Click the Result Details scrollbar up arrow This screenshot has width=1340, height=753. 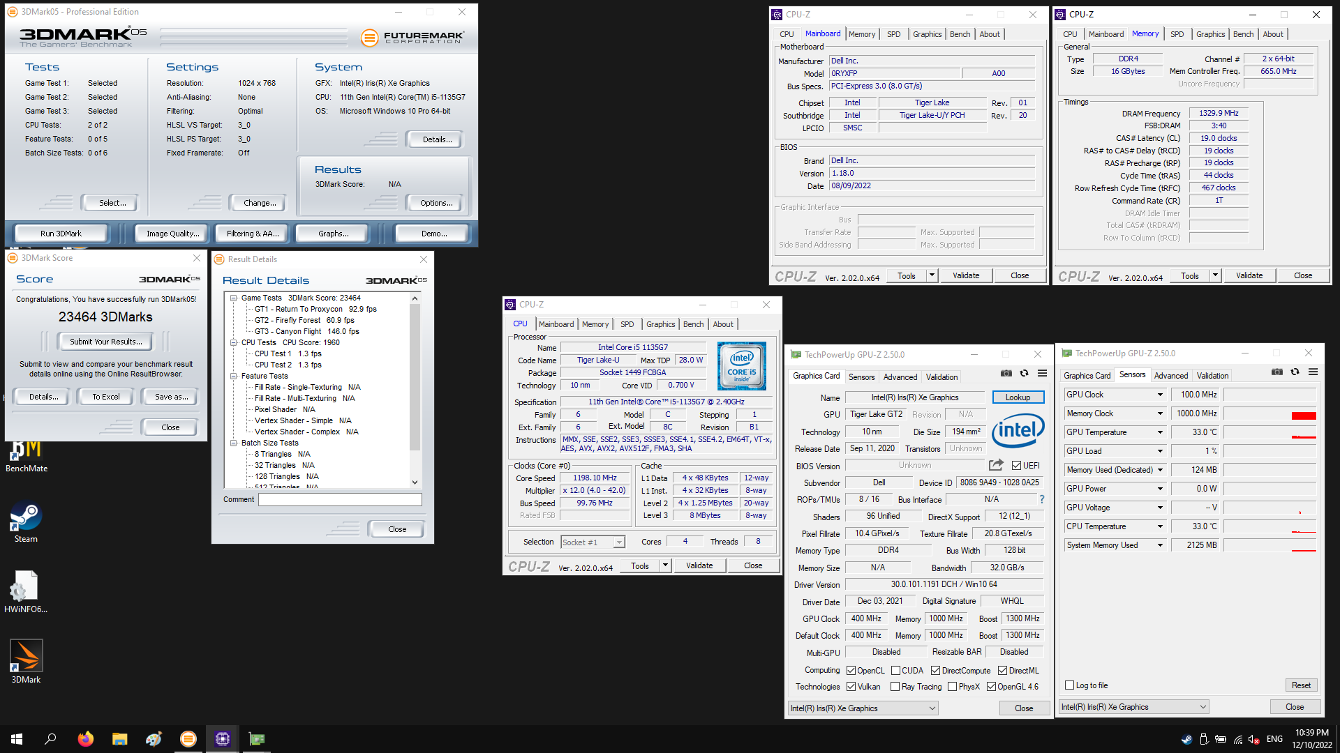[x=415, y=298]
